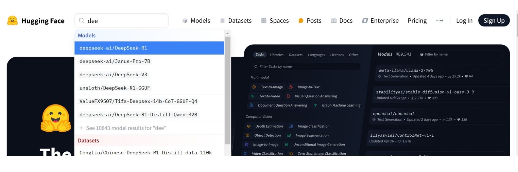Select deepseek-ai/DeepSeek-V3 suggestion
Viewport: 518px width, 172px height.
click(x=149, y=74)
